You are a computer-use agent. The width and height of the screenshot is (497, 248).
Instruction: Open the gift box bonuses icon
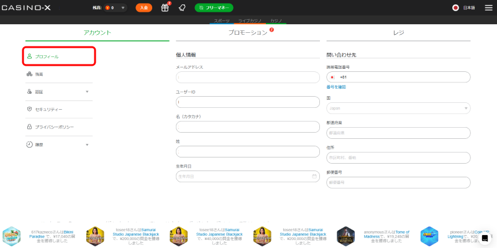tap(165, 7)
